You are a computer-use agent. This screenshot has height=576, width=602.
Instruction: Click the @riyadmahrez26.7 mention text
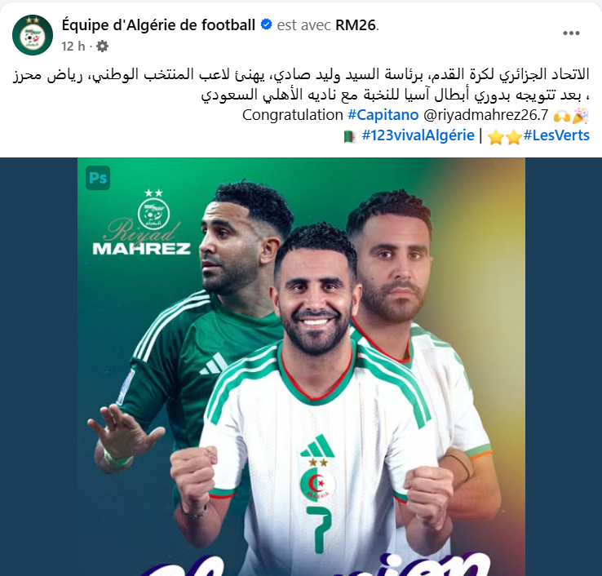pos(486,115)
